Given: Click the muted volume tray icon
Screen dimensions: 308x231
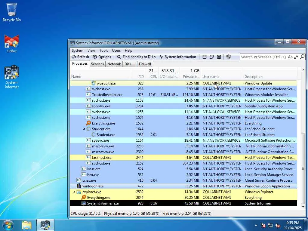Looking at the screenshot, I should 278,226.
